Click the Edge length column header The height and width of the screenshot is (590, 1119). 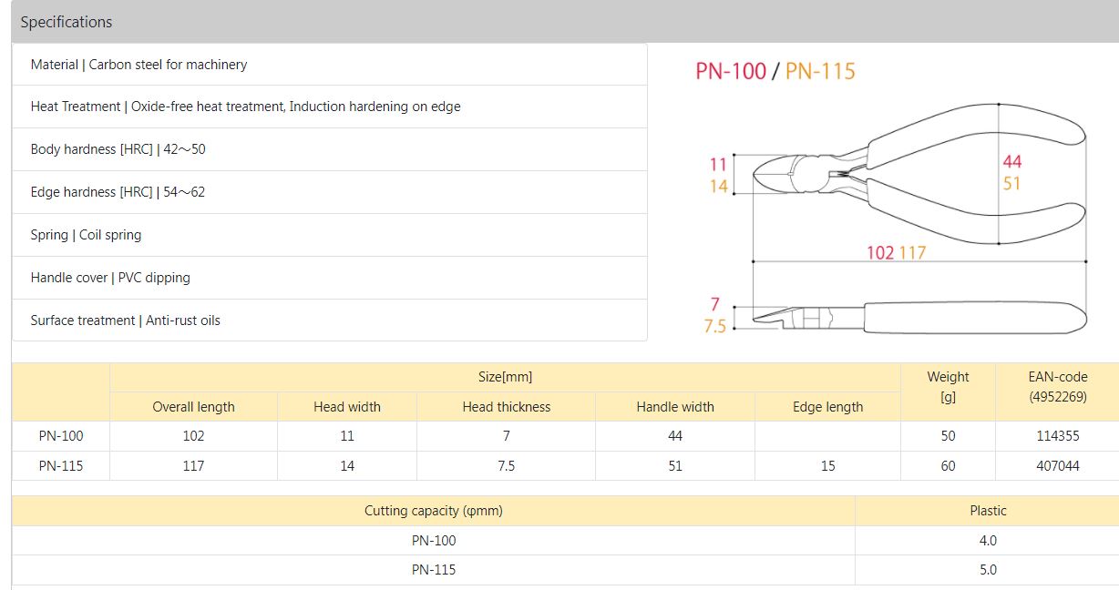[827, 407]
